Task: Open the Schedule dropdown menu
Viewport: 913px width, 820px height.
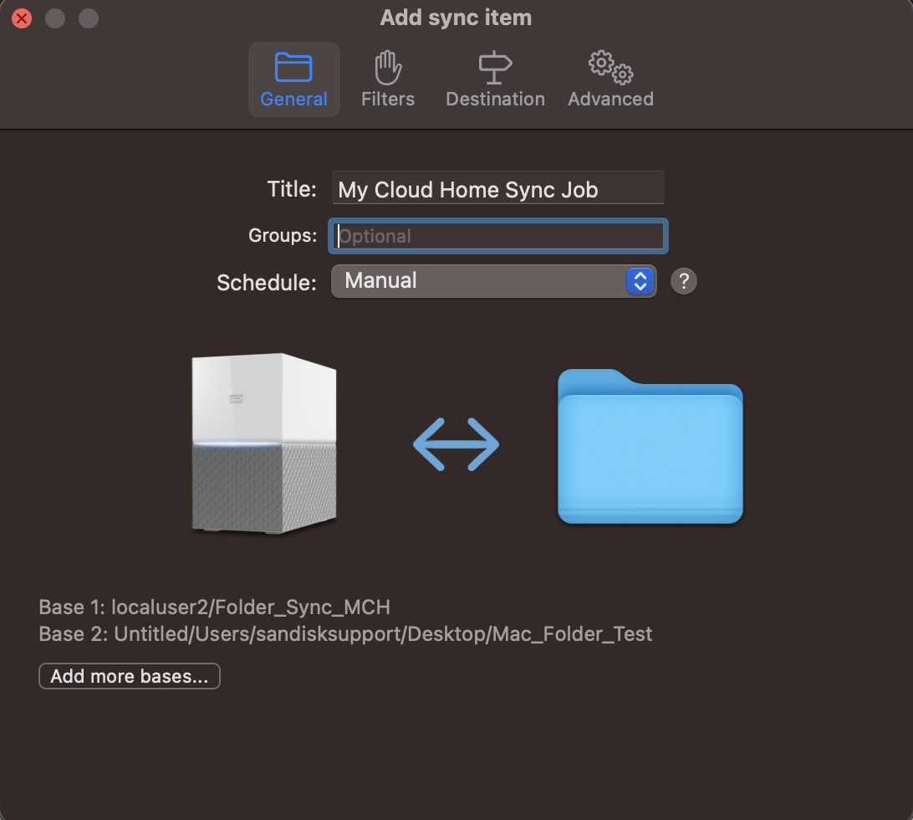Action: point(493,281)
